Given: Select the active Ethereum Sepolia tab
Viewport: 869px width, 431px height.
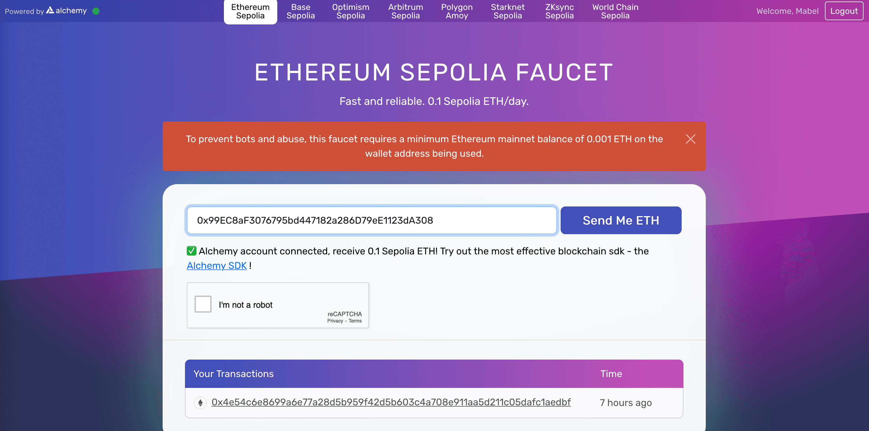Looking at the screenshot, I should pos(250,11).
